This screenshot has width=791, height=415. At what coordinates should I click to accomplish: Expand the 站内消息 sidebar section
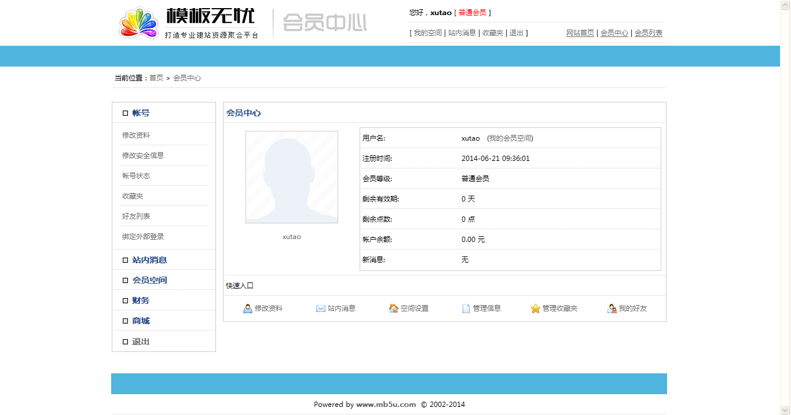[149, 260]
